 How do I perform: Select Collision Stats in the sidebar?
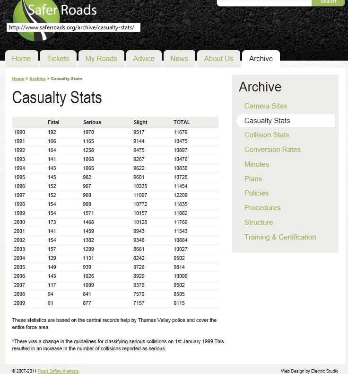(x=267, y=135)
